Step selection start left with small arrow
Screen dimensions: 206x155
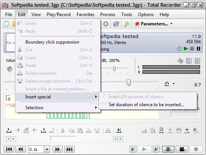(x=9, y=139)
